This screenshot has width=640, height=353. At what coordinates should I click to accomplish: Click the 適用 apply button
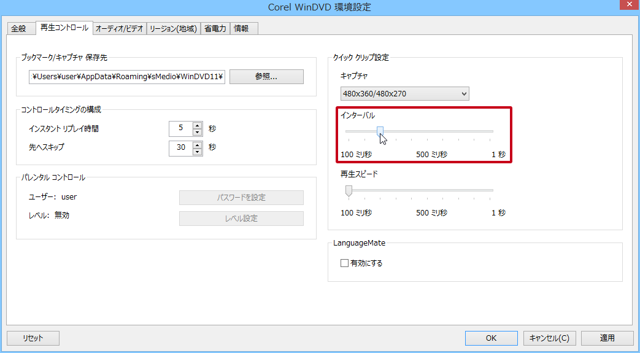607,338
